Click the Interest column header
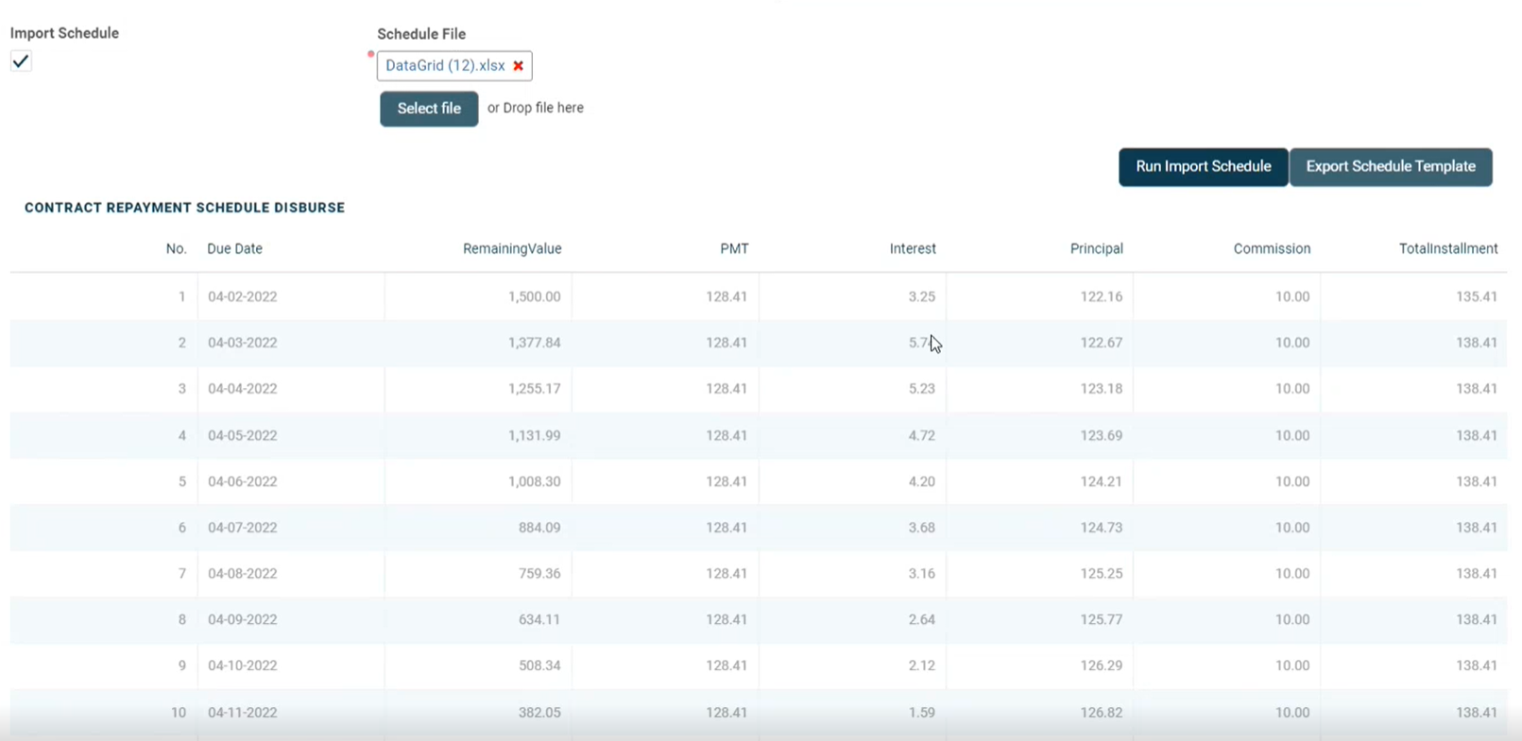The width and height of the screenshot is (1522, 741). tap(913, 249)
